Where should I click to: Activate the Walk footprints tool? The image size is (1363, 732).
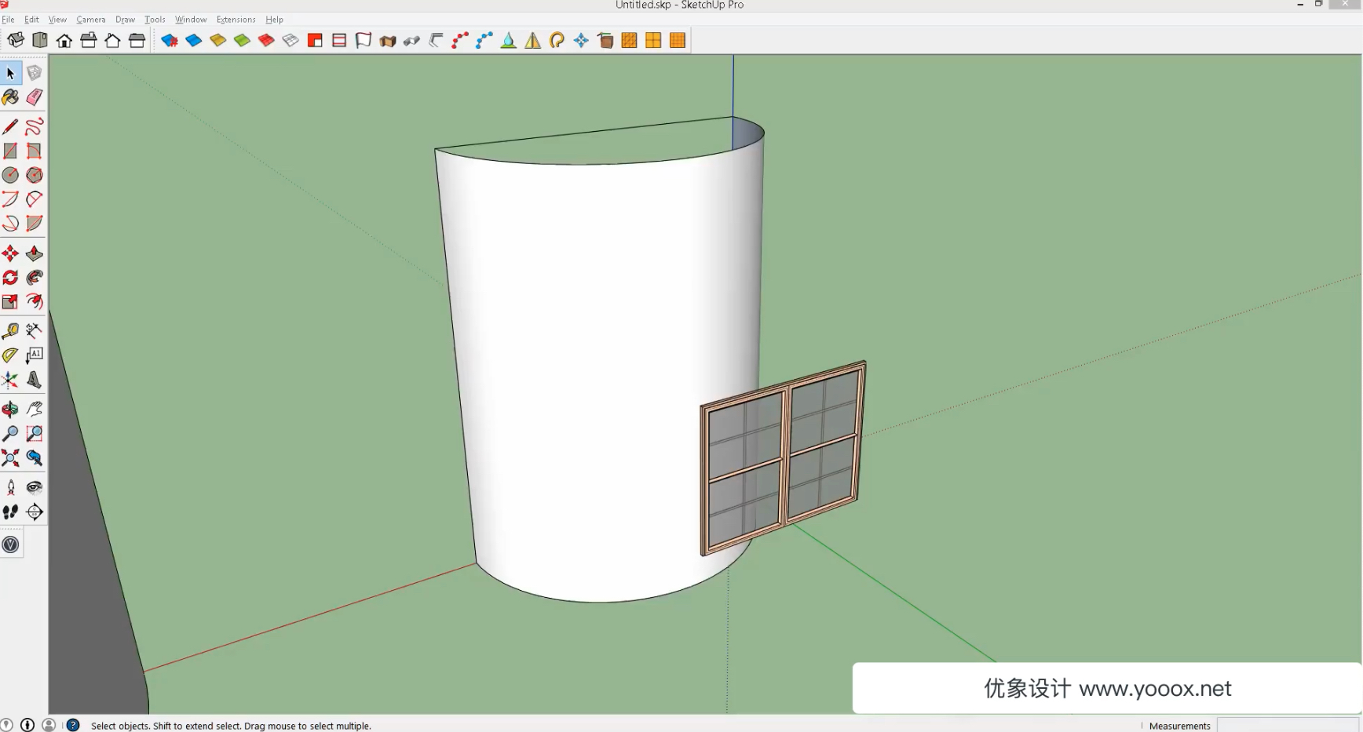[x=10, y=512]
